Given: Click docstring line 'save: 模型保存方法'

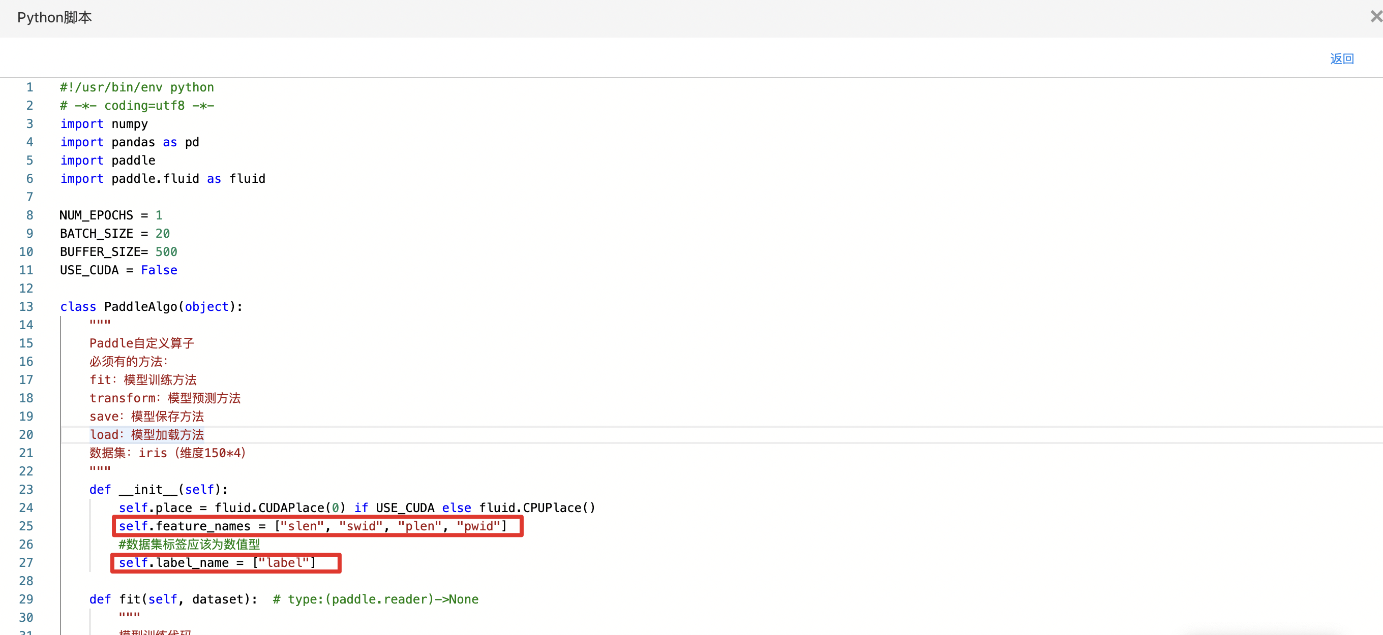Looking at the screenshot, I should pos(146,416).
